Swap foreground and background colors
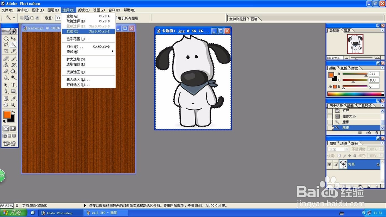This screenshot has width=386, height=217. pos(14,112)
